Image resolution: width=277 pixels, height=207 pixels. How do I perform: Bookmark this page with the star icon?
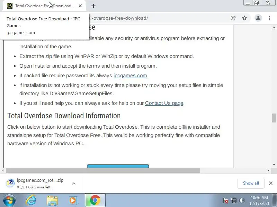[244, 18]
